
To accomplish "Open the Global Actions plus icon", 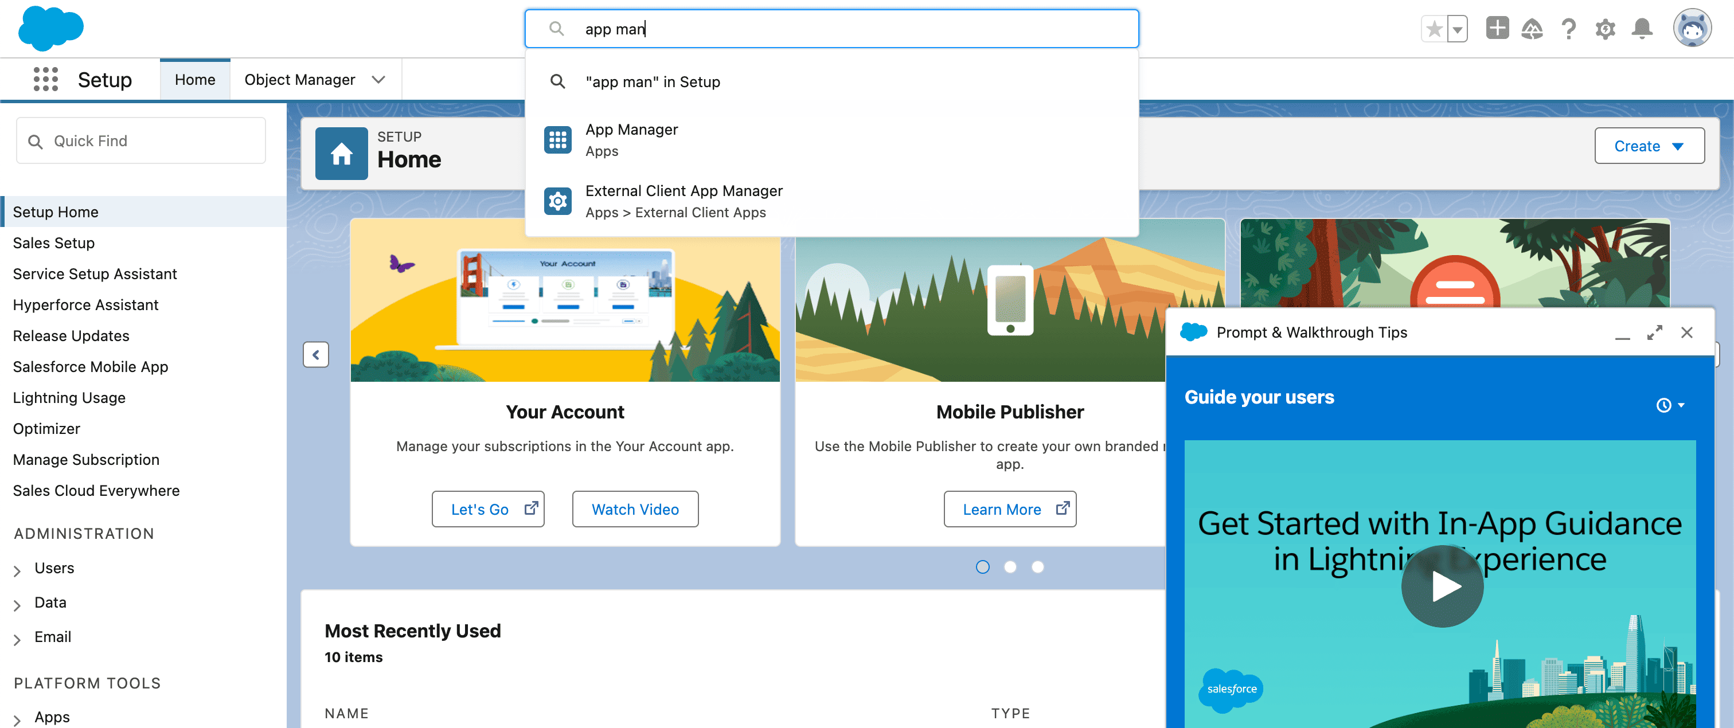I will 1497,29.
